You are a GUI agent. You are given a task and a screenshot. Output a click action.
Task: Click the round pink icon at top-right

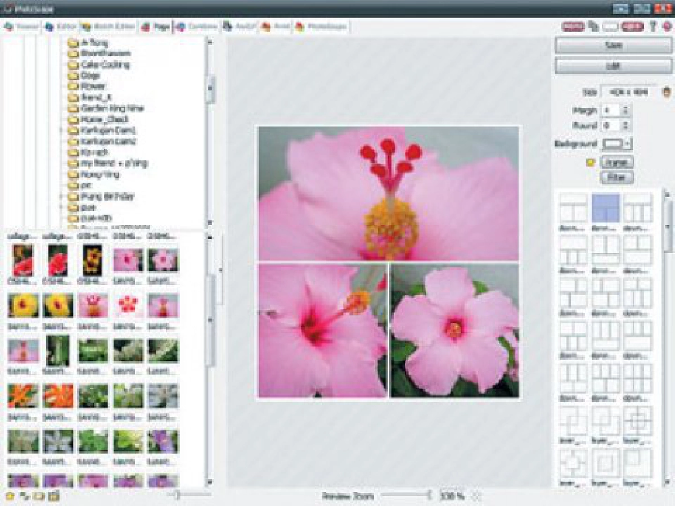tap(667, 26)
